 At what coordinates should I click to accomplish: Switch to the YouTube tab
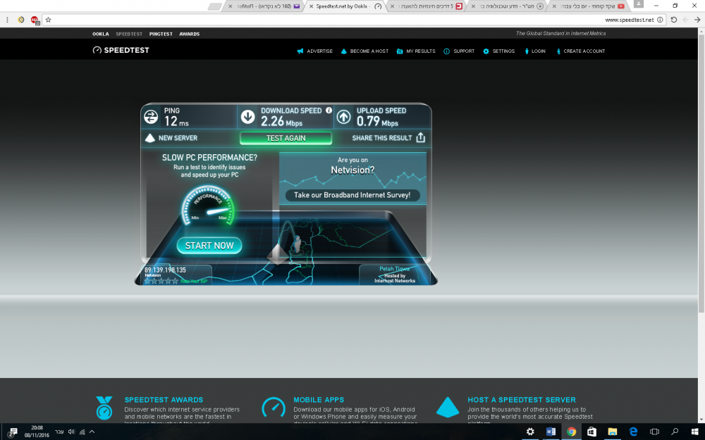[589, 6]
